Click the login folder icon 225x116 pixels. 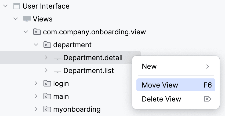click(47, 83)
